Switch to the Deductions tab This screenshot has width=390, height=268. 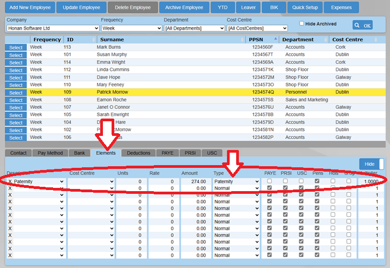coord(138,153)
